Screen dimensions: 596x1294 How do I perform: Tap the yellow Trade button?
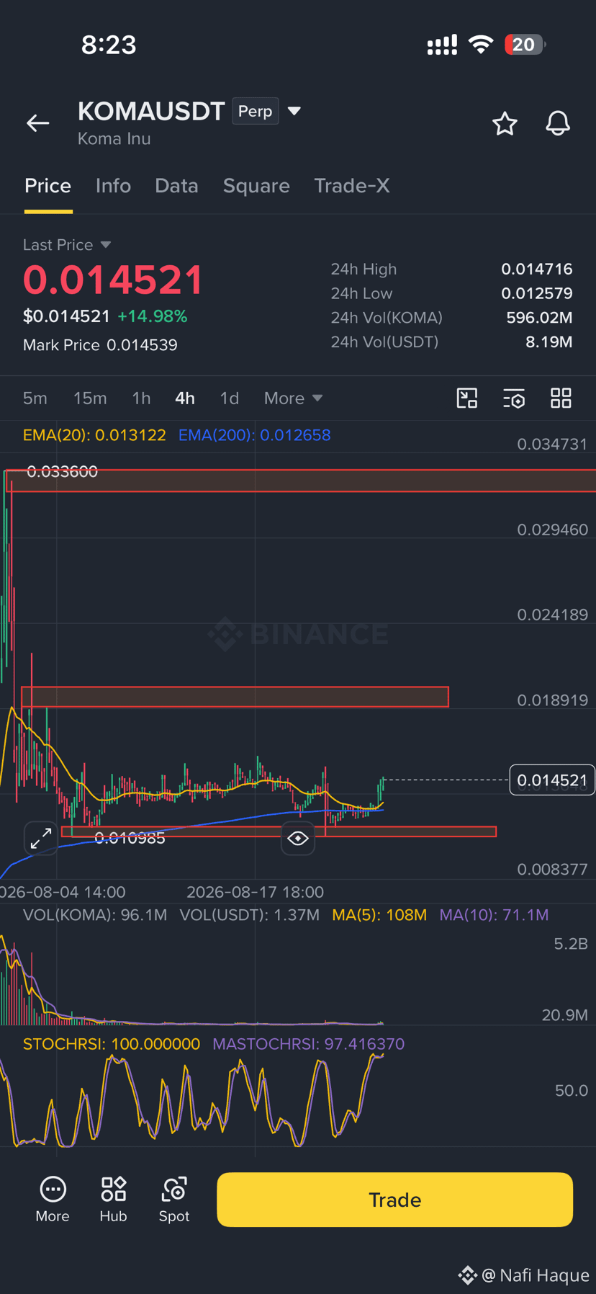tap(394, 1200)
